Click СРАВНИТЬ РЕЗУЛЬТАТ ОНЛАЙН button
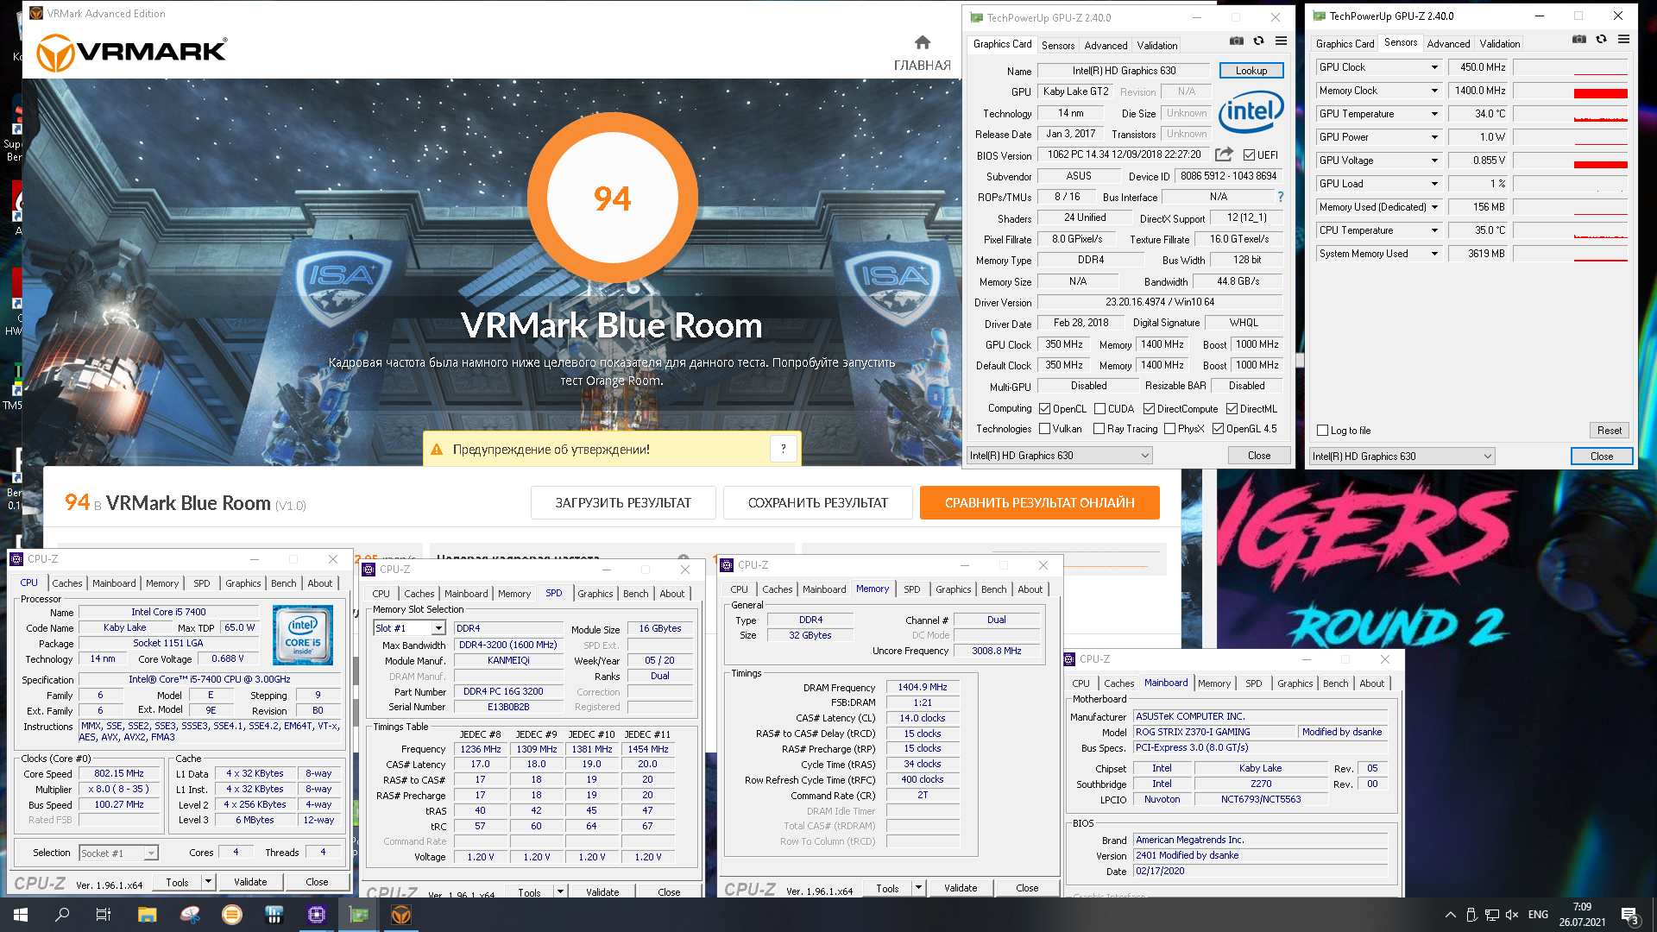Image resolution: width=1657 pixels, height=932 pixels. coord(1039,502)
